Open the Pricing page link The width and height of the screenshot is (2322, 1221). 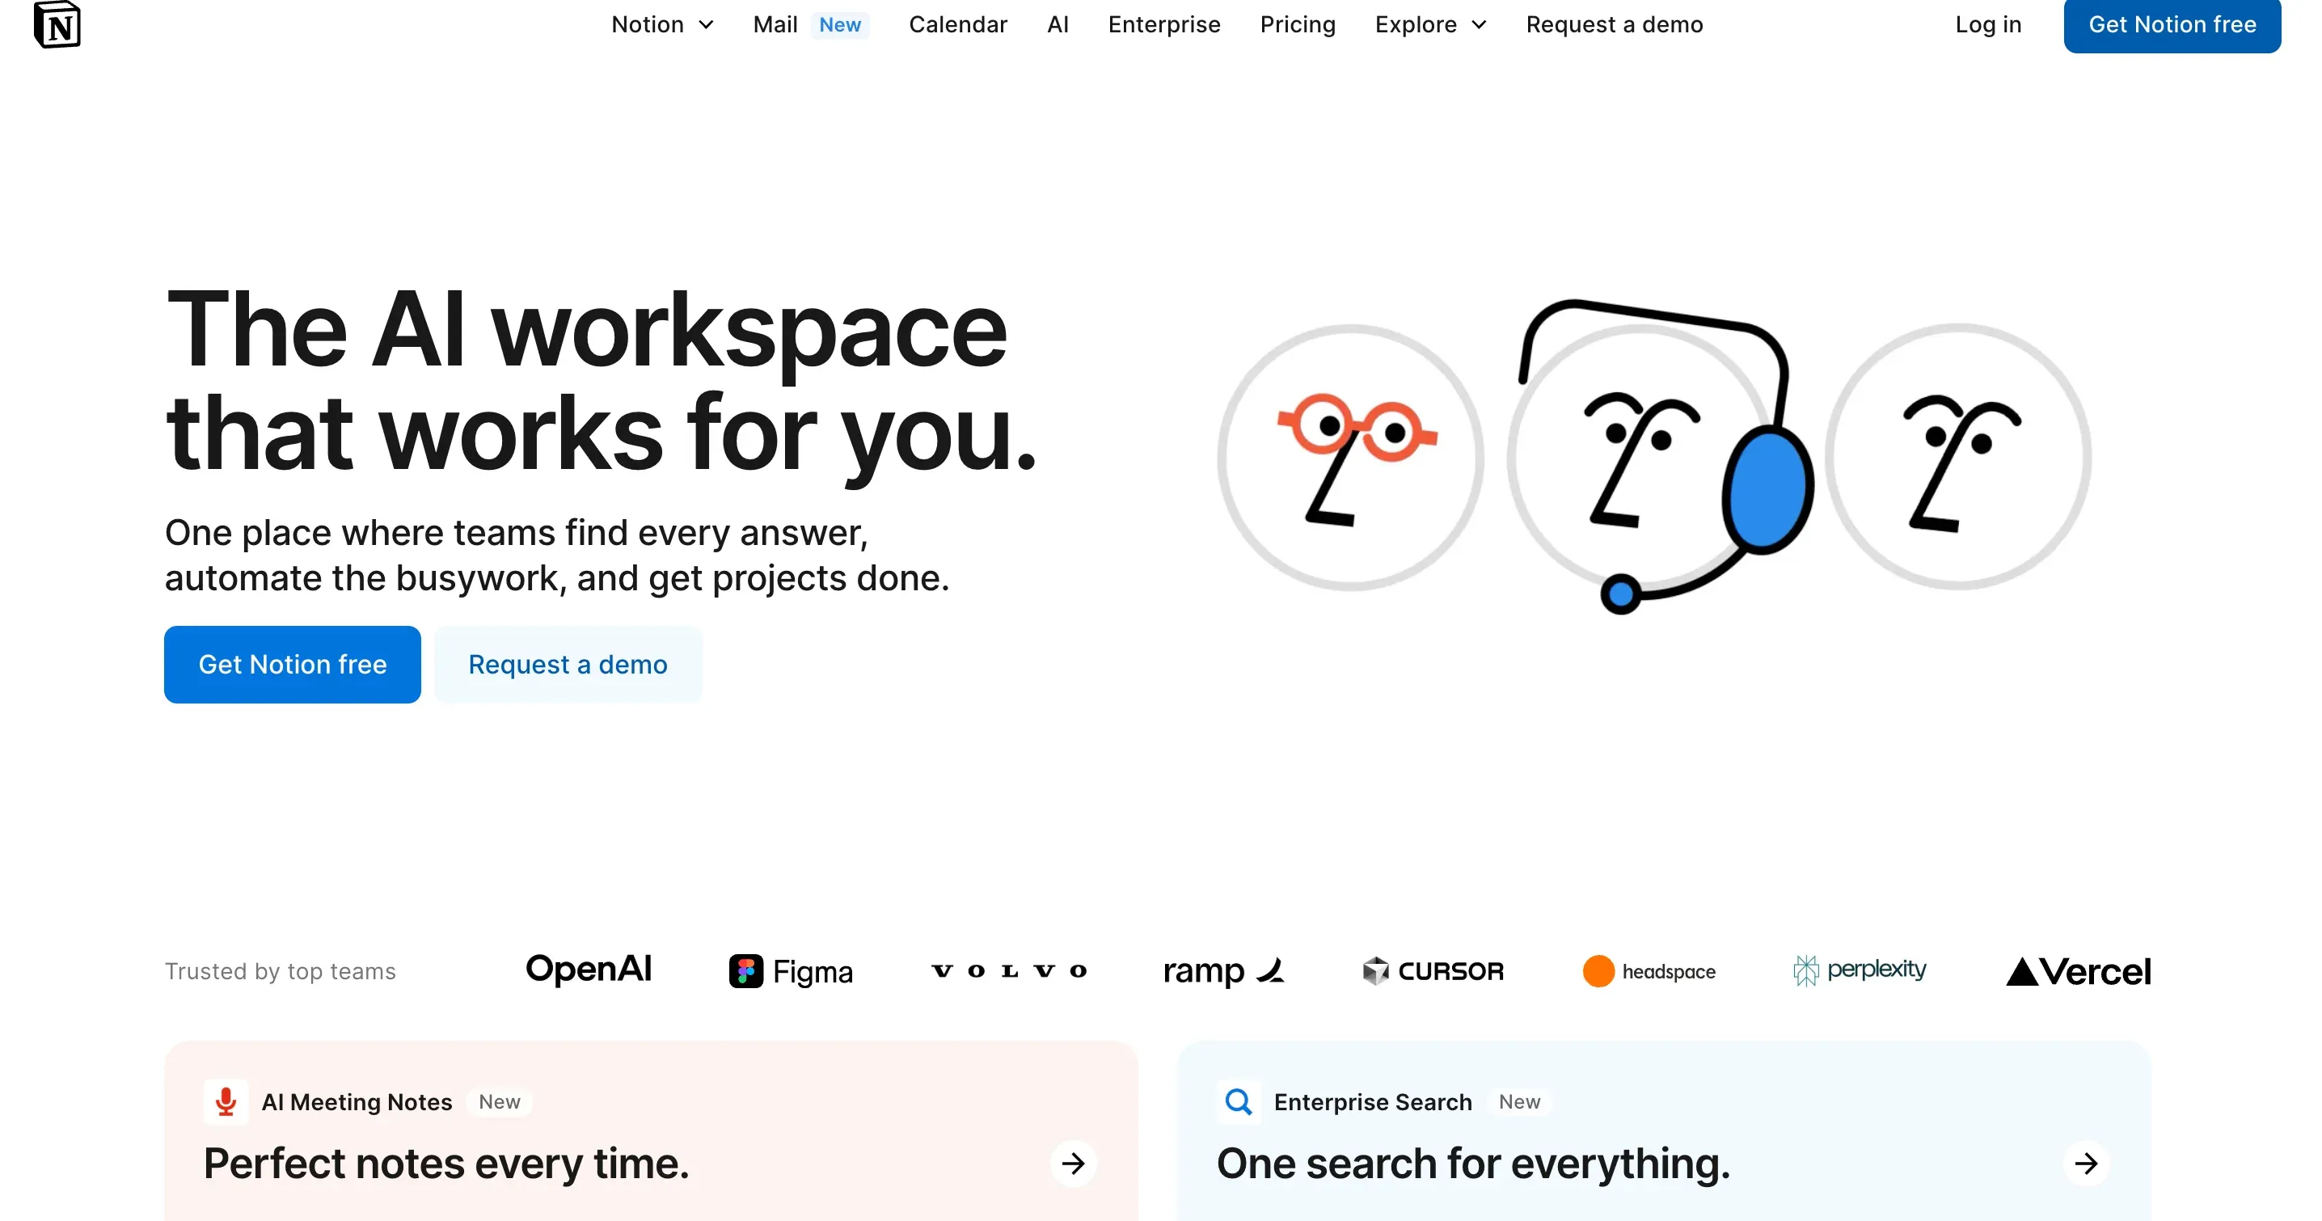pos(1297,24)
